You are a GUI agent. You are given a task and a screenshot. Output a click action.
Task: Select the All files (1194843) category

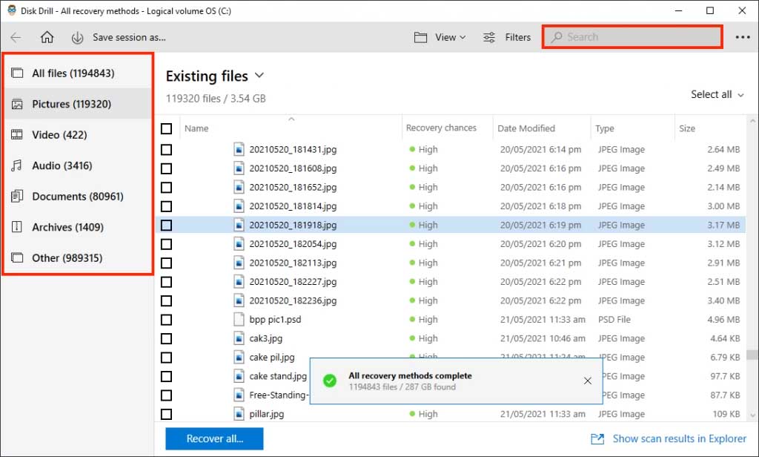click(78, 73)
